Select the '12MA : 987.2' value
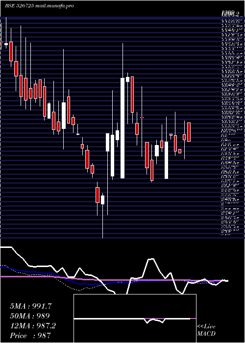Viewport: 245px width, 343px height. (33, 326)
